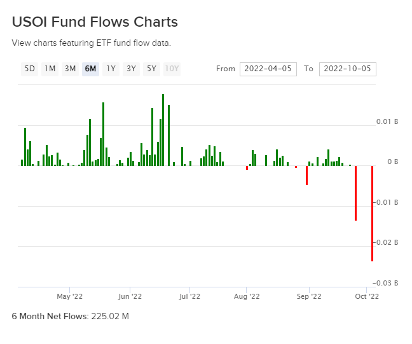Click the disabled 10Y range option

pyautogui.click(x=172, y=69)
